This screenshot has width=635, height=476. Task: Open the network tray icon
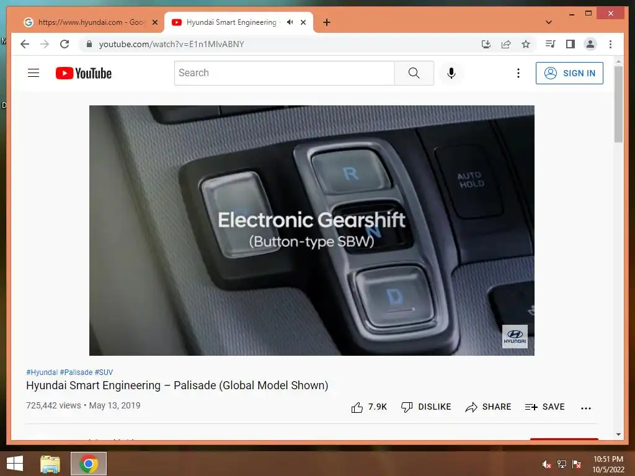[x=562, y=464]
